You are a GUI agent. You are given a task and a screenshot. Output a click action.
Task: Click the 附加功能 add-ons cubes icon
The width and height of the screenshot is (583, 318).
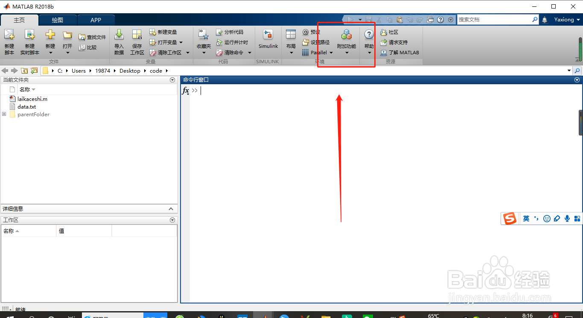347,35
